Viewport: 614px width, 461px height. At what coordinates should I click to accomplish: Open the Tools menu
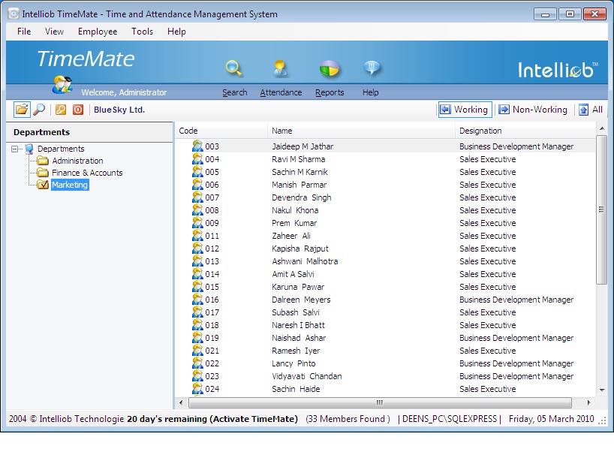(142, 32)
